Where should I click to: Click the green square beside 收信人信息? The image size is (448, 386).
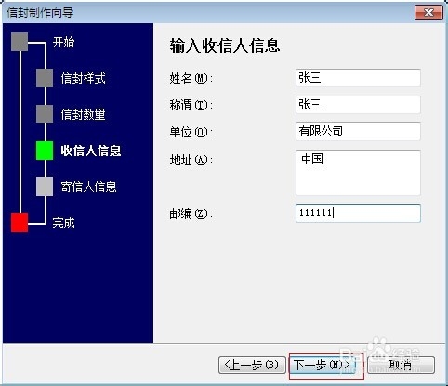pos(45,150)
